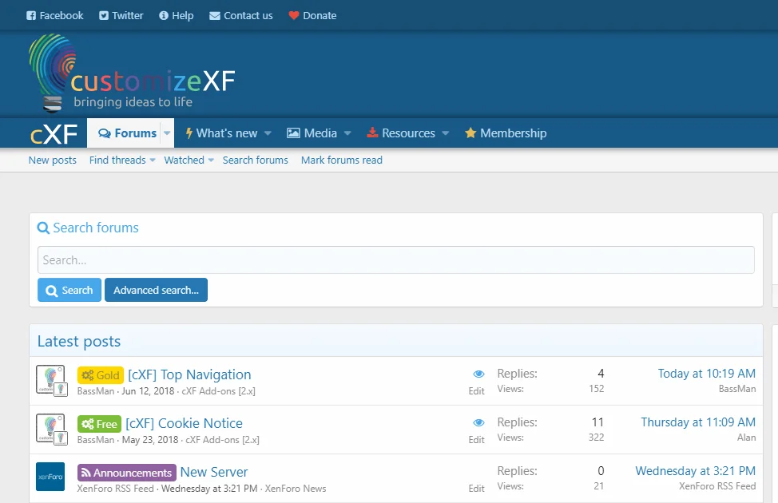Image resolution: width=778 pixels, height=503 pixels.
Task: Toggle watch eye icon for Cookie Notice
Action: pyautogui.click(x=478, y=422)
